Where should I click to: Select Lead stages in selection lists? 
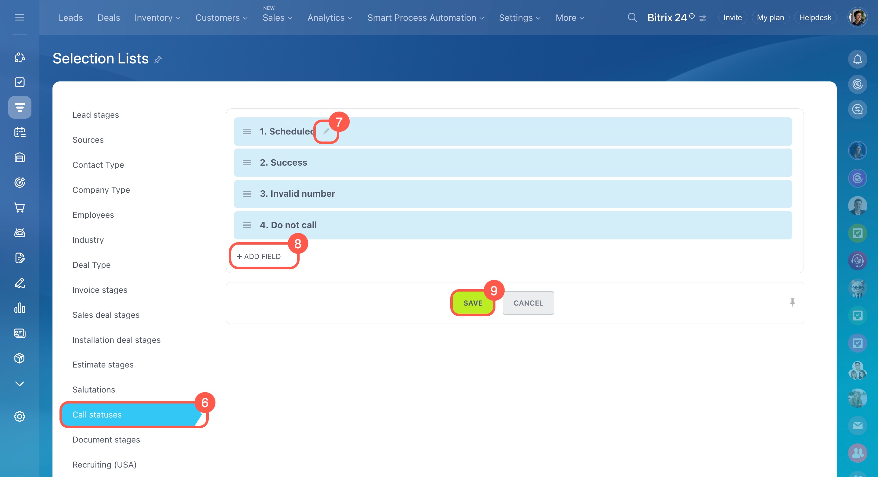point(95,115)
